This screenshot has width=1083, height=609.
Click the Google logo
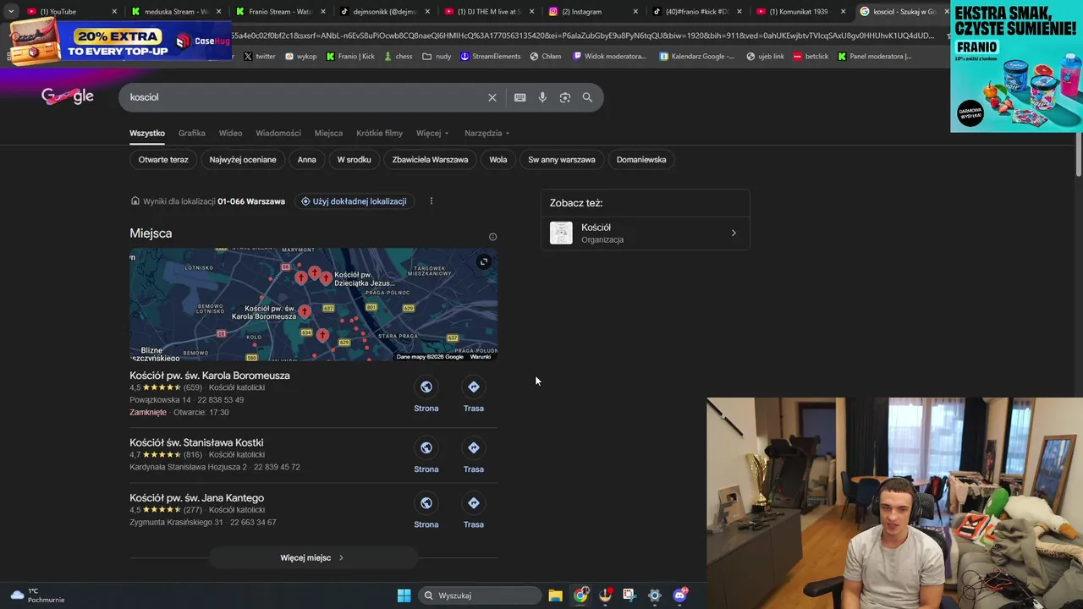tap(68, 96)
